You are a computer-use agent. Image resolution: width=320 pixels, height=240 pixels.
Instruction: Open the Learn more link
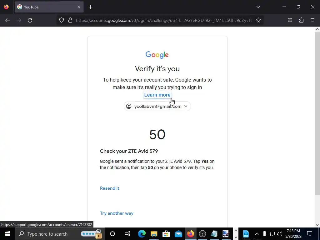(x=157, y=95)
